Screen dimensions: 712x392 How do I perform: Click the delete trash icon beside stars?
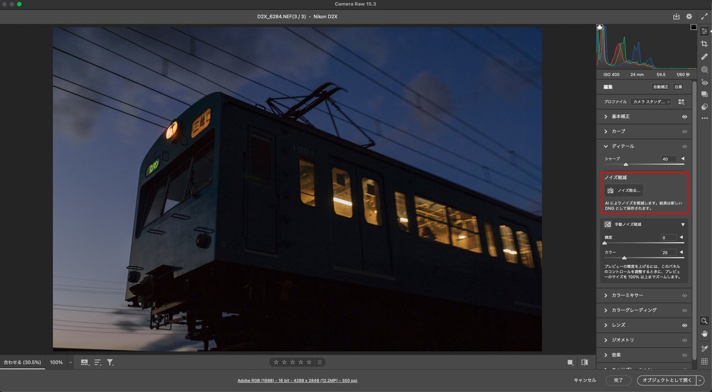[x=319, y=362]
